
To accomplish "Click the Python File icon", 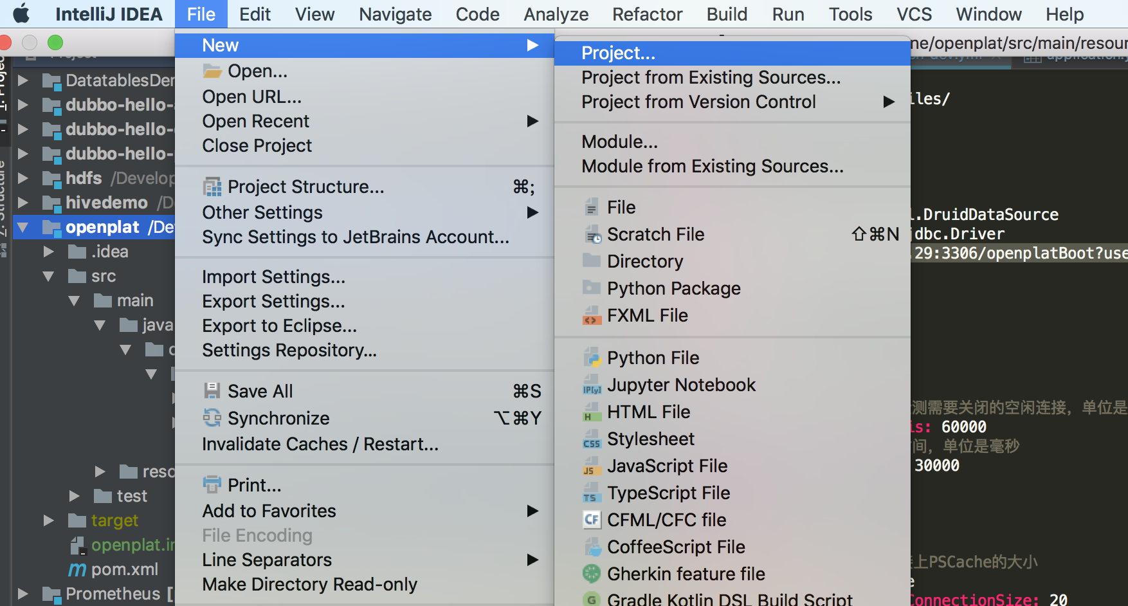I will 591,358.
